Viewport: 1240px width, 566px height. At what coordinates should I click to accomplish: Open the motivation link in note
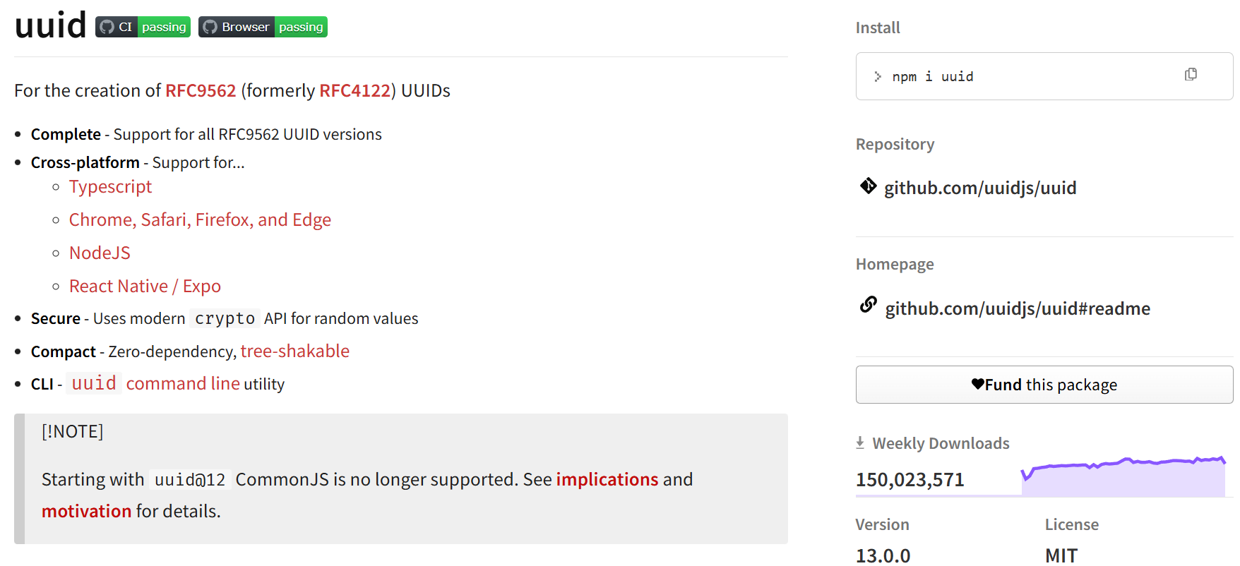86,511
